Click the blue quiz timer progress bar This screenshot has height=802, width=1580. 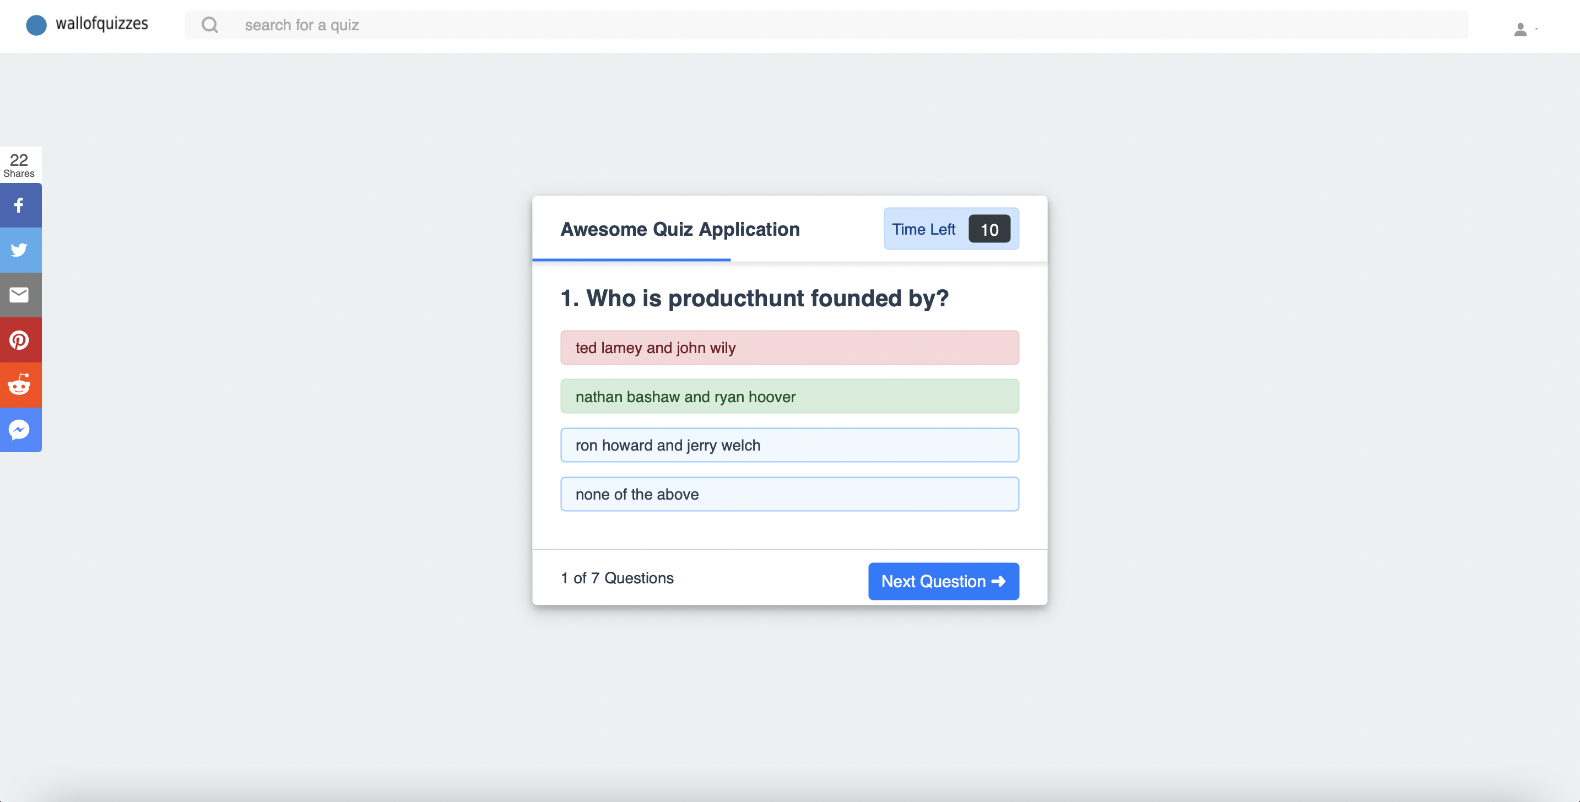coord(631,259)
